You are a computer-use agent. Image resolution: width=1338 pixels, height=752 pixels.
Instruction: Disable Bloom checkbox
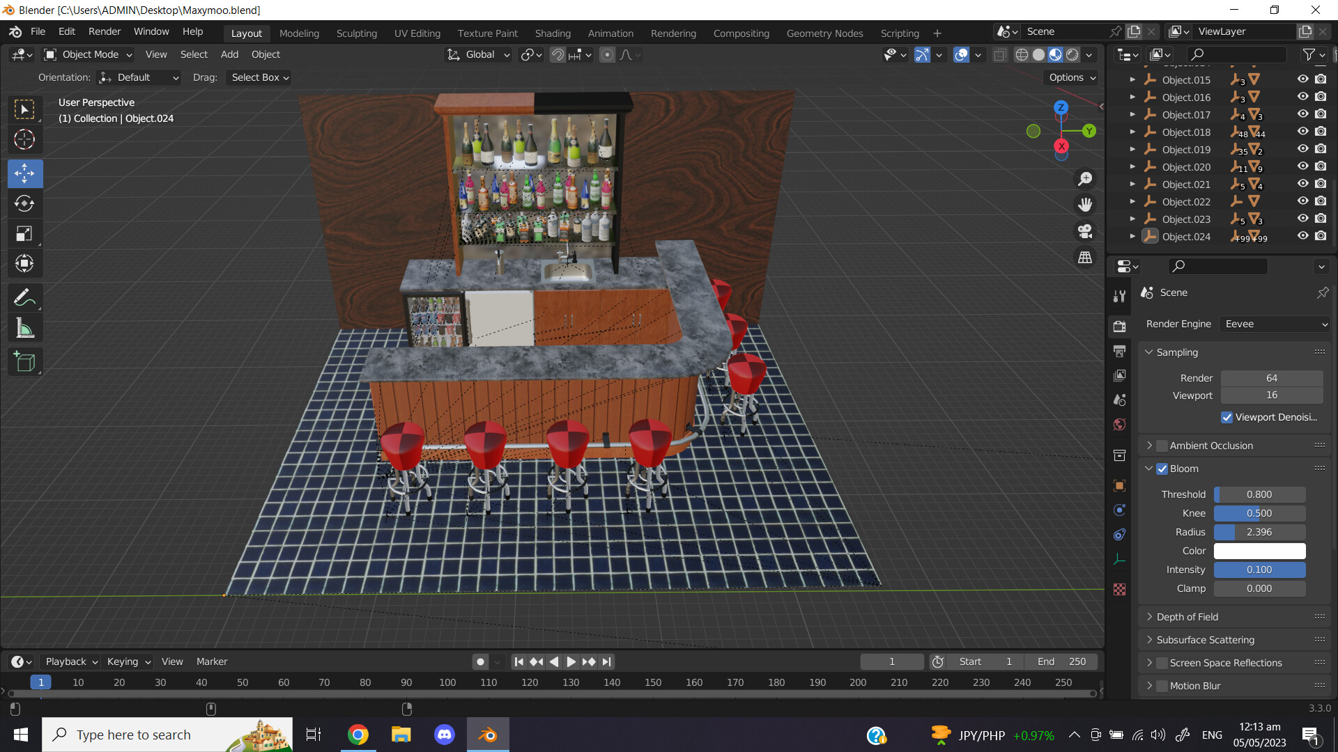(x=1162, y=469)
